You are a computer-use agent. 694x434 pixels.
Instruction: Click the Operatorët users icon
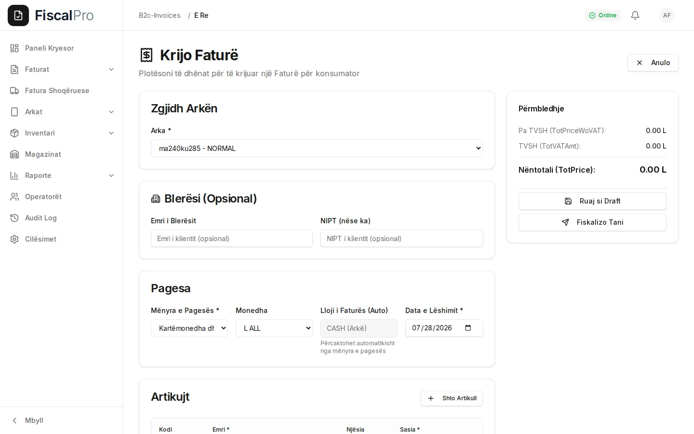pos(14,197)
